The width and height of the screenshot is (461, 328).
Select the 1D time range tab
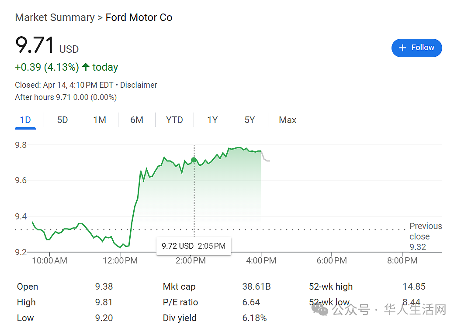click(x=25, y=120)
